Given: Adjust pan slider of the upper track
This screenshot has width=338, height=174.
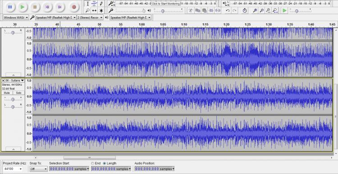Looking at the screenshot, I should click(x=13, y=32).
